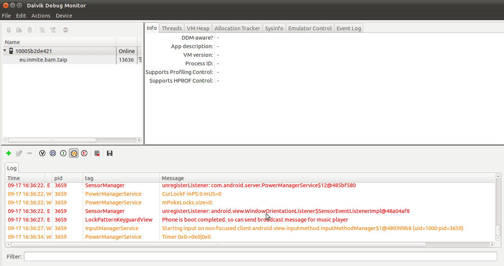
Task: Add a new log filter with green plus
Action: pyautogui.click(x=9, y=153)
